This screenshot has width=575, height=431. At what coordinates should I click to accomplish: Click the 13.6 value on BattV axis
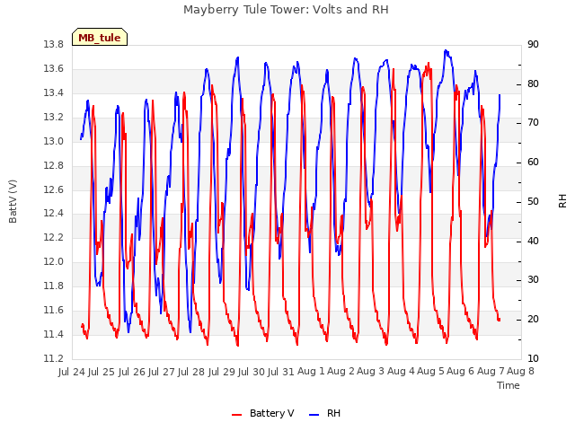53,69
